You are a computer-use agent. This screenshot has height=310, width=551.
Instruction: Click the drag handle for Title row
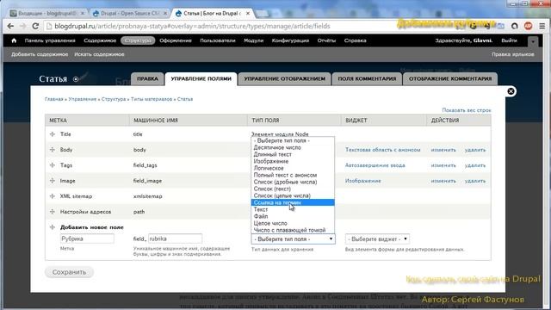(53, 134)
